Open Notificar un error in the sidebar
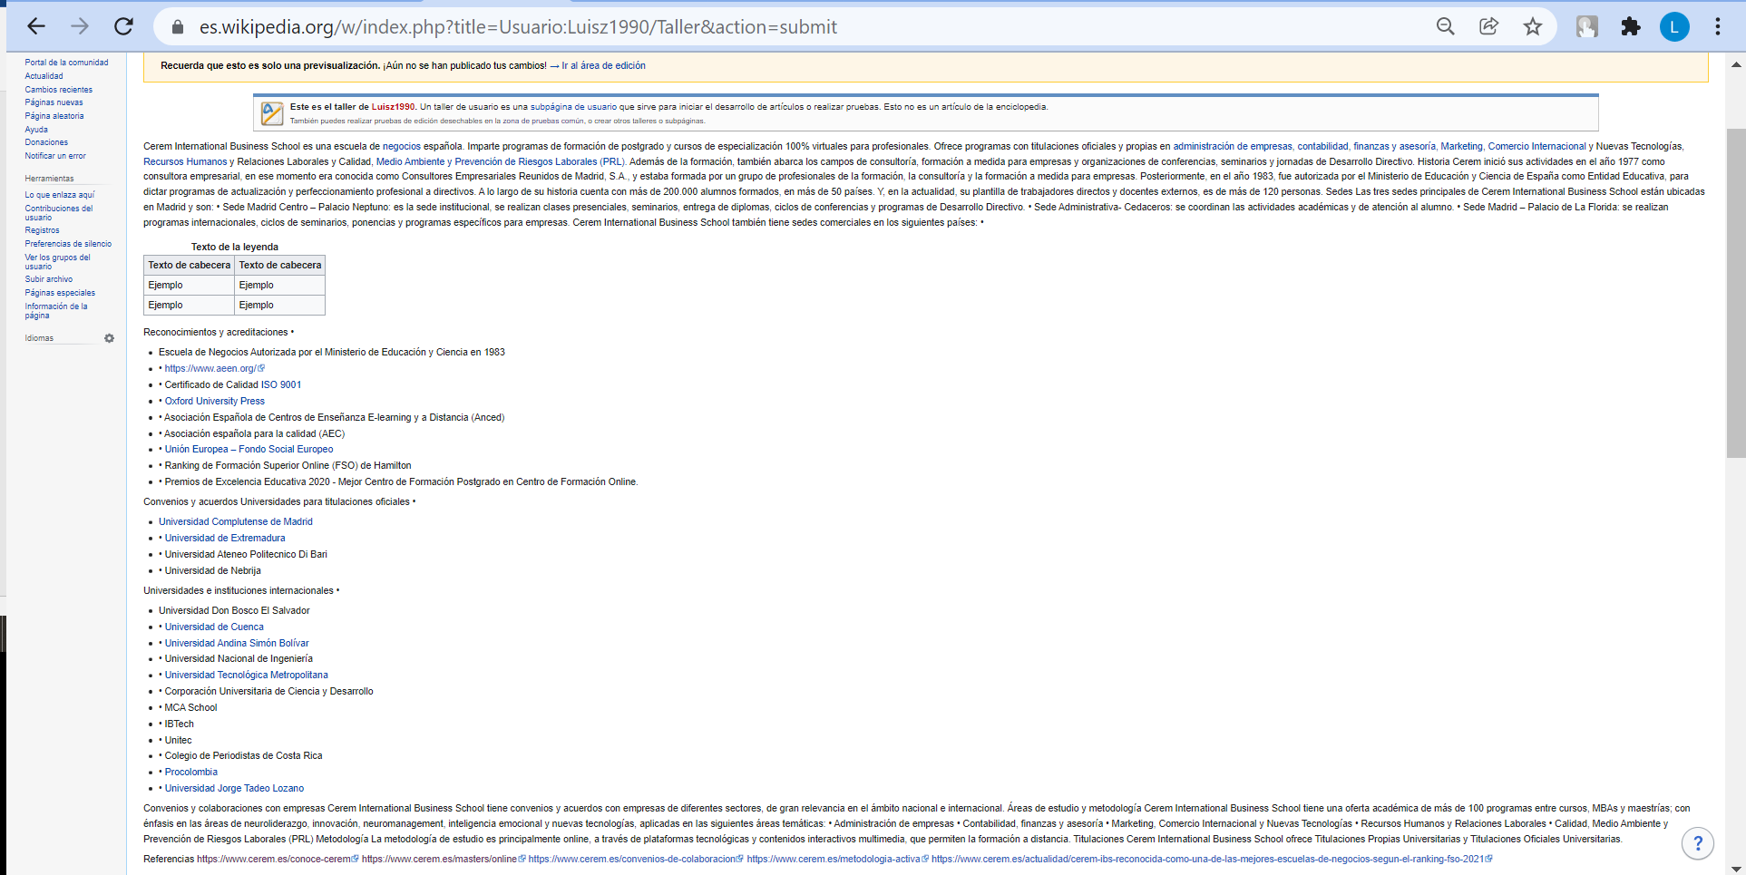The width and height of the screenshot is (1746, 875). click(x=55, y=156)
